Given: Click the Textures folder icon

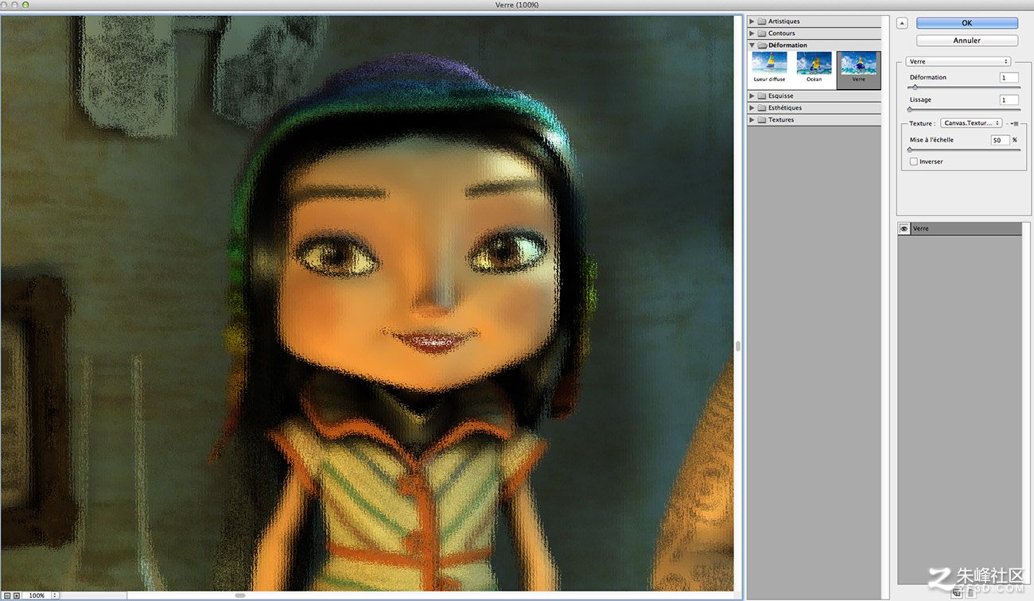Looking at the screenshot, I should 762,120.
